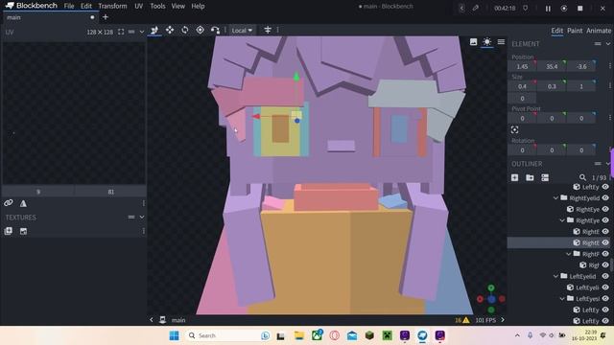Collapse the Outliner panel chevron
The image size is (614, 345).
click(x=608, y=164)
